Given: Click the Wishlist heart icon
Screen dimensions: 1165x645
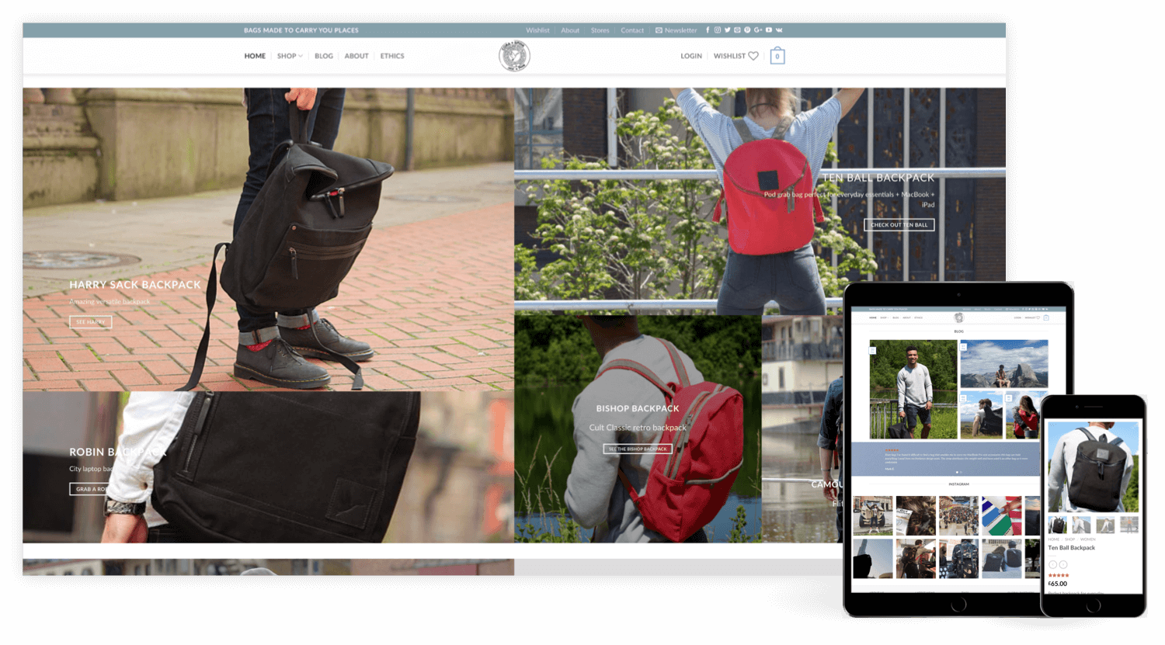Looking at the screenshot, I should pyautogui.click(x=753, y=56).
